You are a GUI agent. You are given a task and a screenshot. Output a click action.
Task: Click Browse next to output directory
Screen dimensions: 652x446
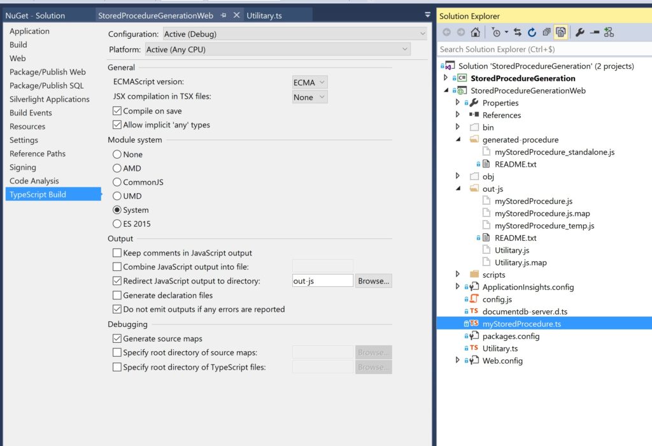(x=373, y=281)
